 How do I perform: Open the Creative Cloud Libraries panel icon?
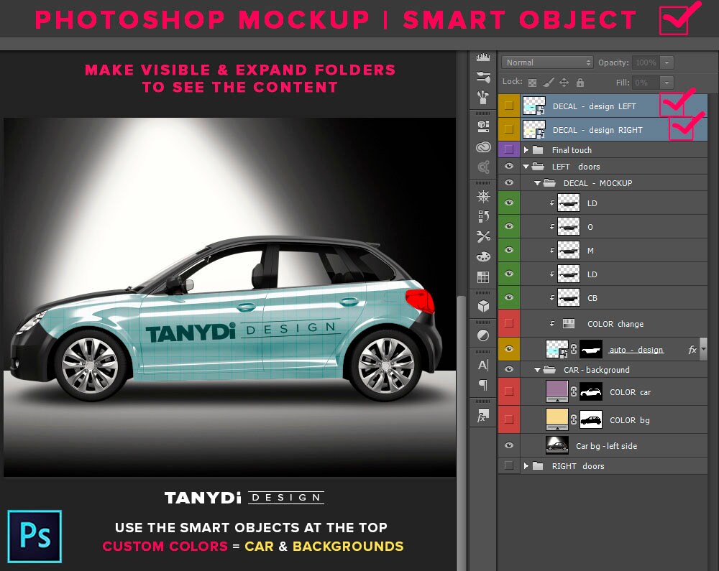[x=483, y=147]
